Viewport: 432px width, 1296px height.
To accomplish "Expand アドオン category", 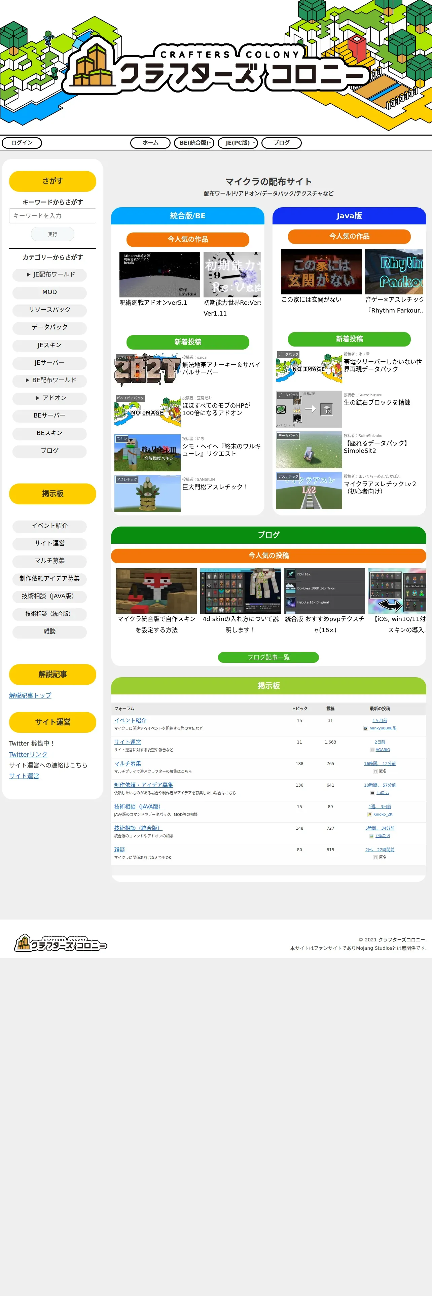I will 50,398.
